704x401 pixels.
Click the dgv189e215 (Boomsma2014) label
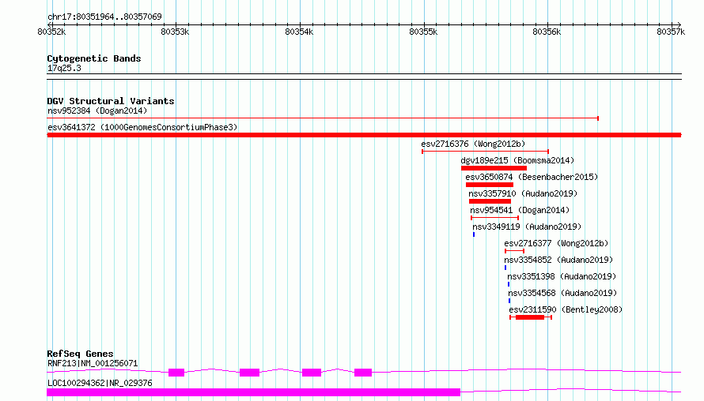coord(517,160)
